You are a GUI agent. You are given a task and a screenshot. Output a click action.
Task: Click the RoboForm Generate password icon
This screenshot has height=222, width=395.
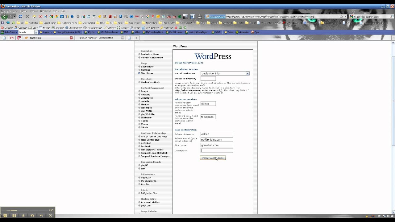[242, 32]
